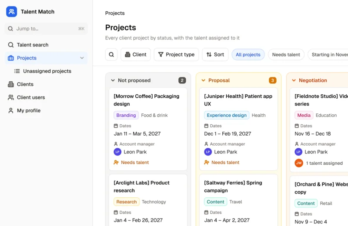Click the Jan 11 – Mar 5, 2027 dates
The height and width of the screenshot is (226, 348).
pos(137,134)
